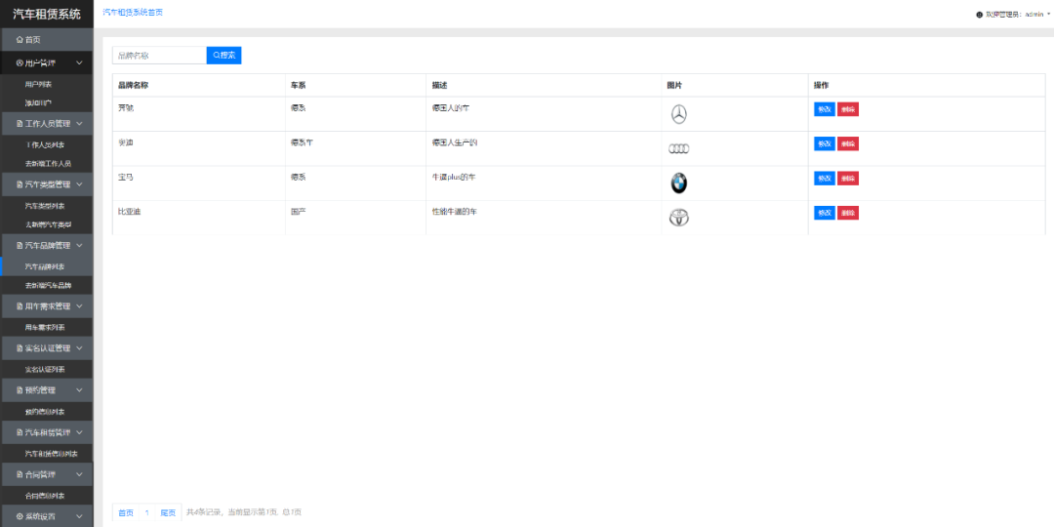Click the admin avatar icon at the top right
The width and height of the screenshot is (1054, 527).
[980, 14]
